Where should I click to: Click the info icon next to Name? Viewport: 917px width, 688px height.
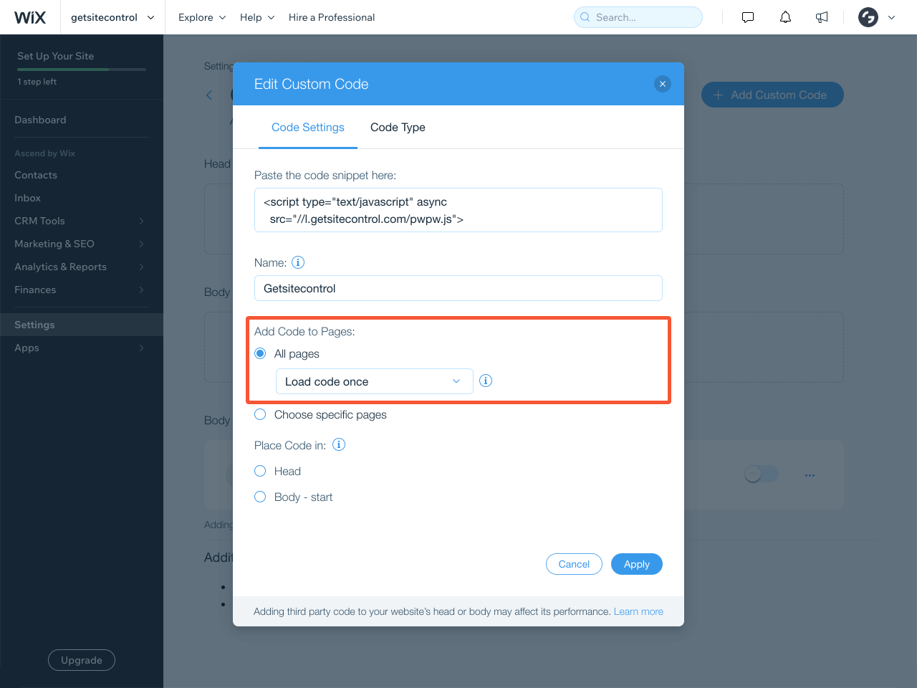click(298, 262)
